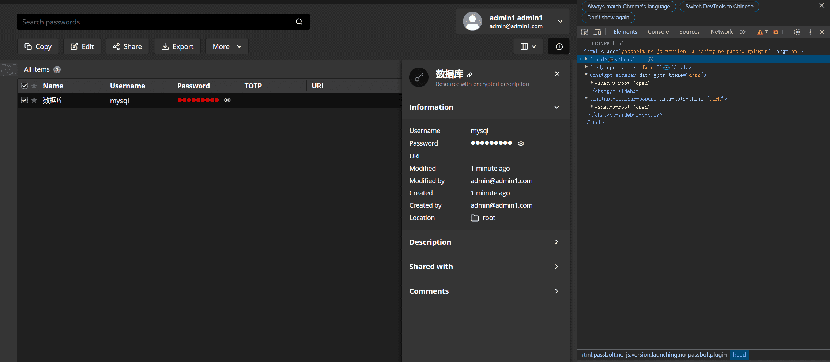Click the key icon of the resource
The image size is (830, 362).
click(x=419, y=77)
